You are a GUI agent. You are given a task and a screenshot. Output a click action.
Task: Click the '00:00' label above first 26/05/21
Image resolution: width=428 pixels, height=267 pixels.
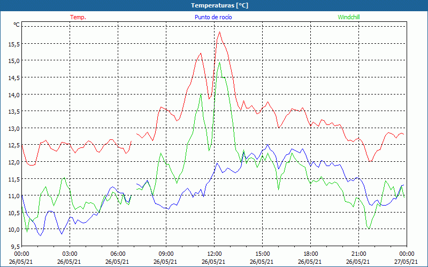(21, 254)
